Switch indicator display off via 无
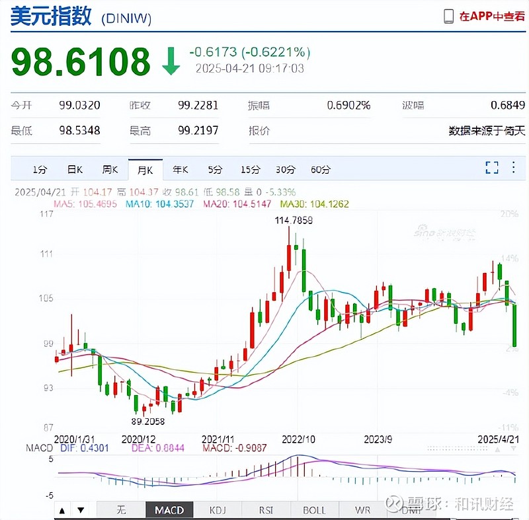This screenshot has width=529, height=520. pyautogui.click(x=121, y=509)
